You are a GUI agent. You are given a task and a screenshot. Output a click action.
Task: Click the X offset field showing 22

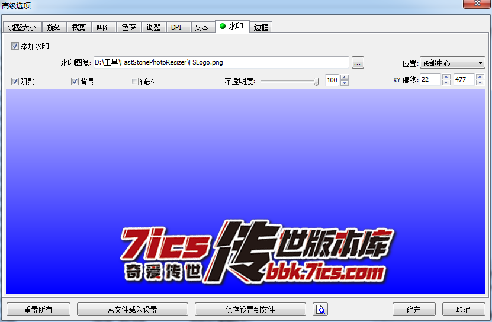coord(430,79)
